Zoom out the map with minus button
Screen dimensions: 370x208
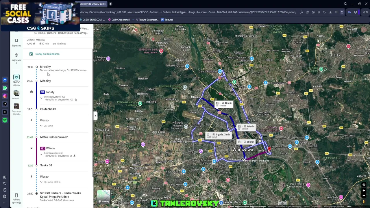pos(364,196)
